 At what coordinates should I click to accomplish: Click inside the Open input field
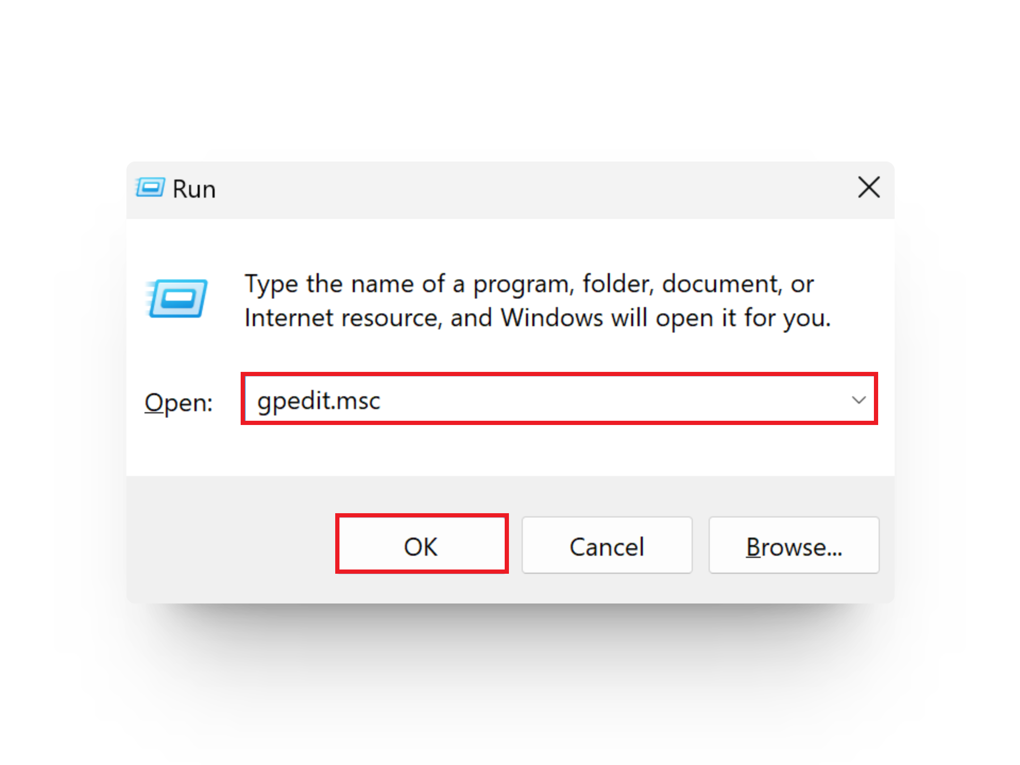(x=531, y=400)
